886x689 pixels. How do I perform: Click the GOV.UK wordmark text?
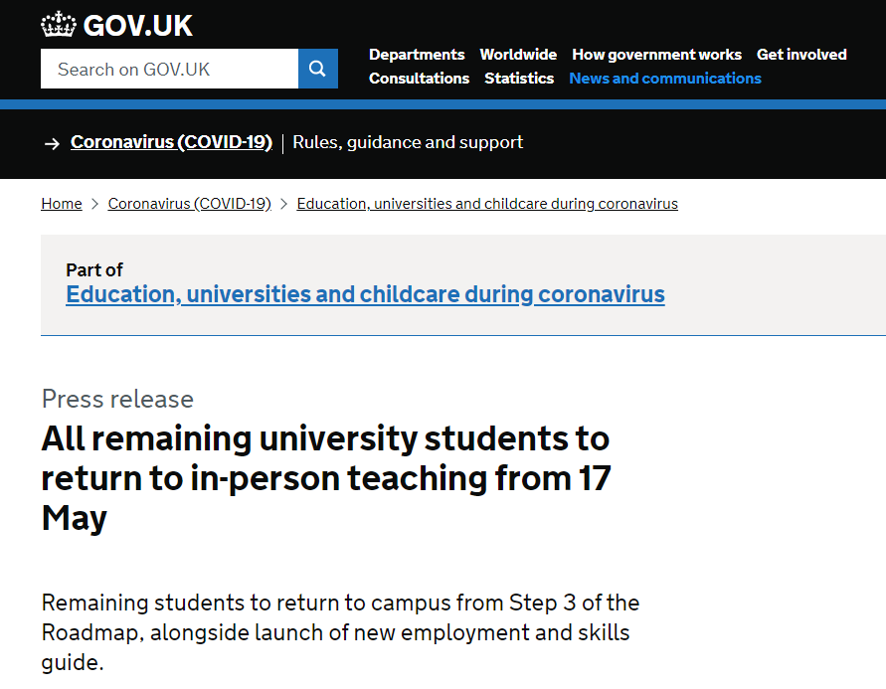[138, 26]
